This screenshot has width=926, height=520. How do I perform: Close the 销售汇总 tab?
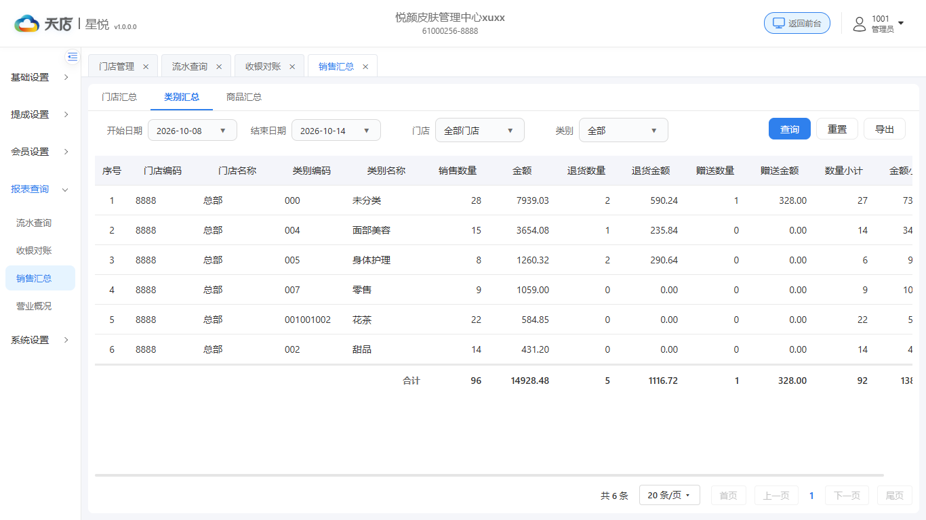click(365, 66)
